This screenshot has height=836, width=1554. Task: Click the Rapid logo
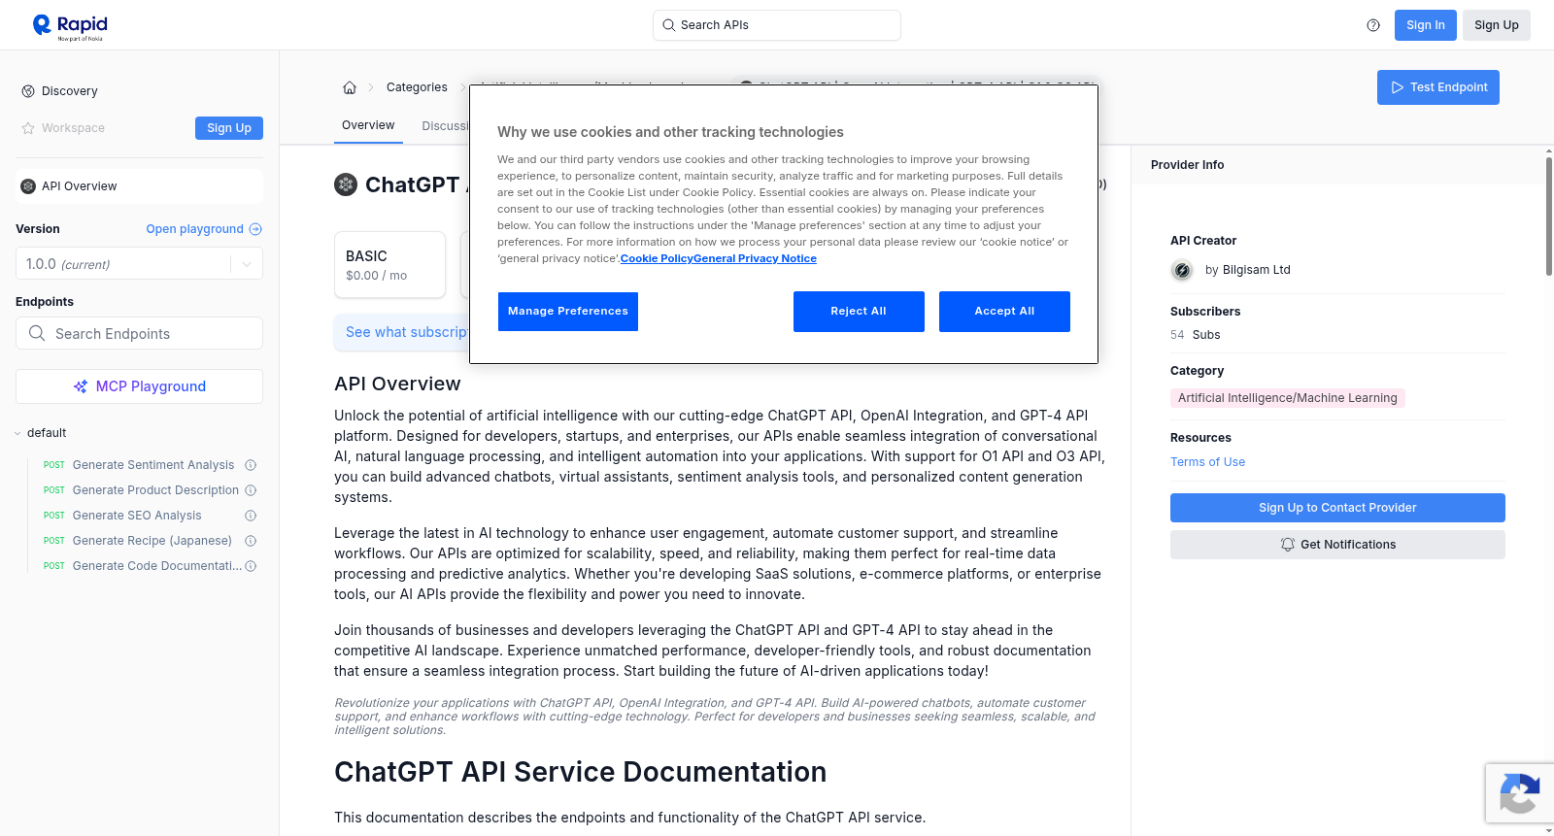70,26
